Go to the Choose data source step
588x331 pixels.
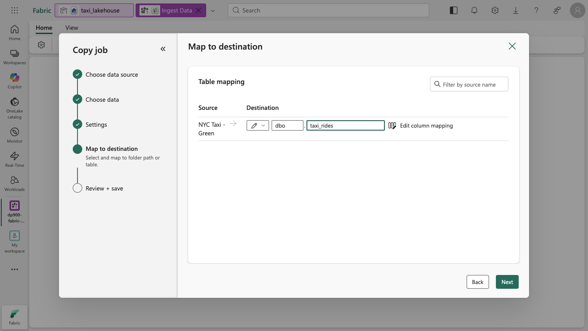106,75
